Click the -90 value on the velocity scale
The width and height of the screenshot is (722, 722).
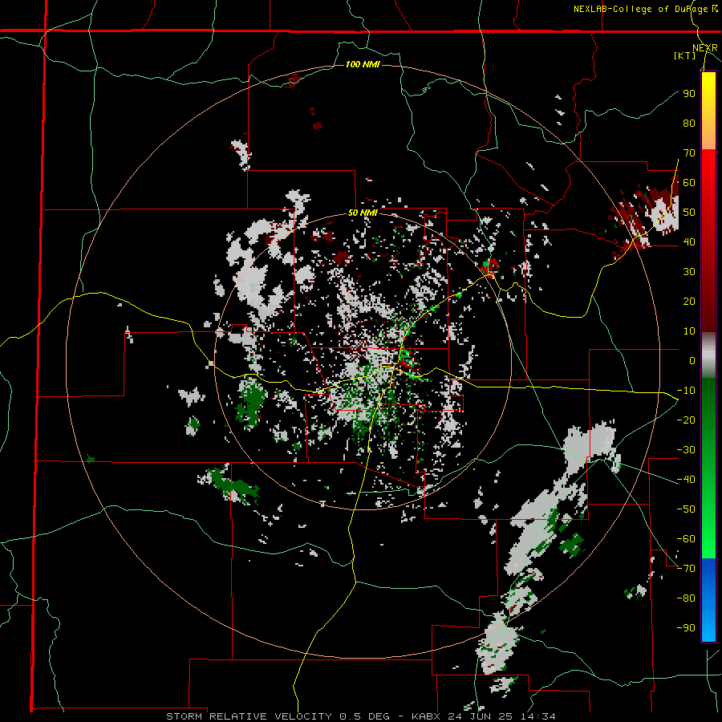click(686, 628)
